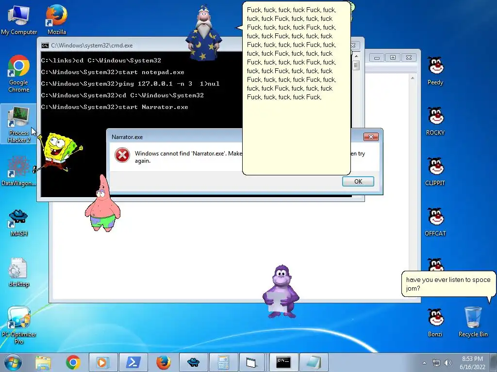Click OK in the Narrator.exe error dialog

[358, 181]
